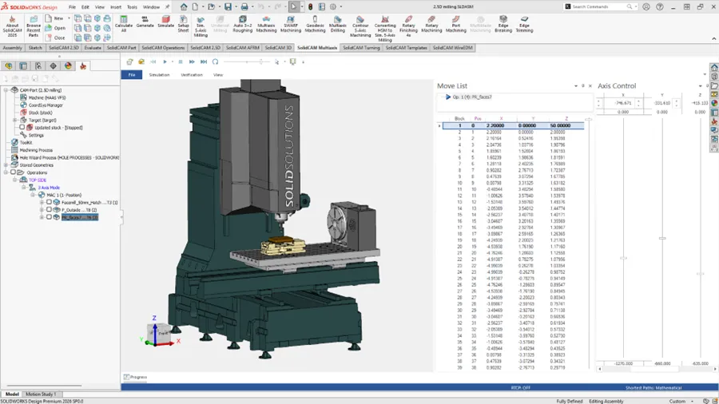Expand the Stored Geometries node
719x404 pixels.
tap(6, 165)
